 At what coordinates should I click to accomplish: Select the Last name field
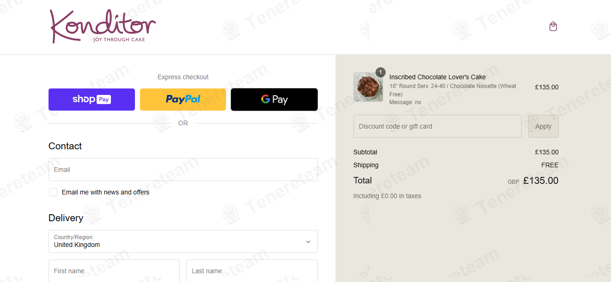pyautogui.click(x=252, y=271)
